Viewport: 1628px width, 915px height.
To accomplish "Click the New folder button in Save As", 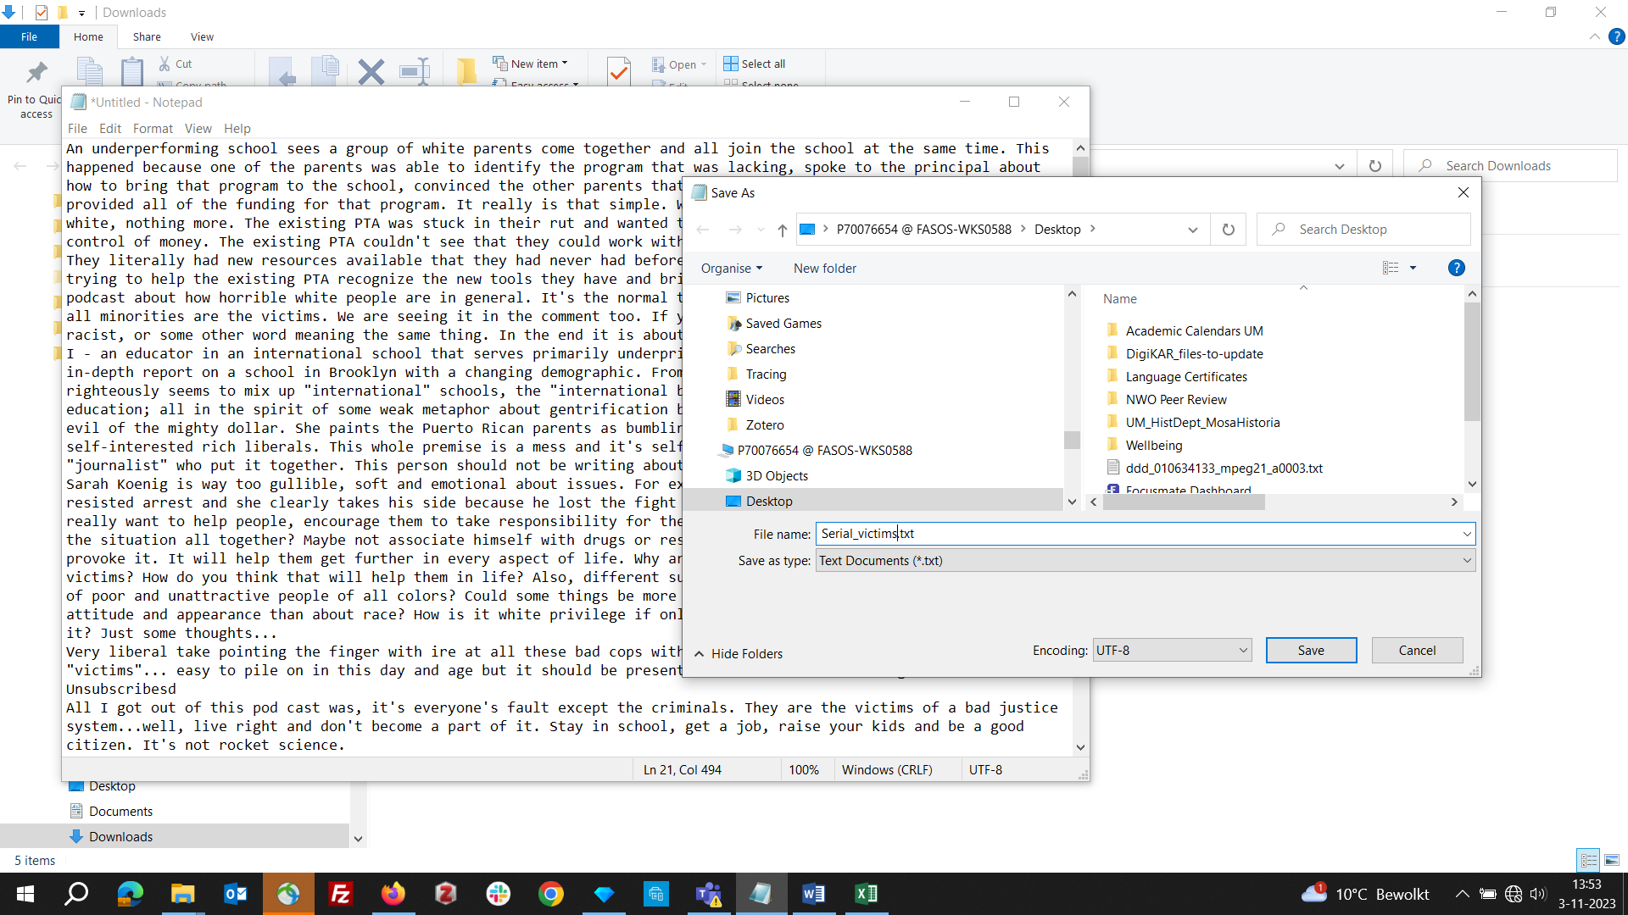I will pyautogui.click(x=824, y=267).
